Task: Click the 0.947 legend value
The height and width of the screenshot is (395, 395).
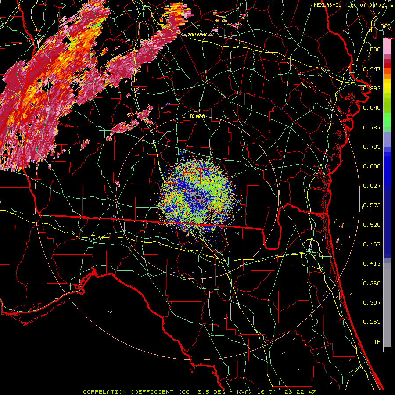Action: click(x=372, y=69)
